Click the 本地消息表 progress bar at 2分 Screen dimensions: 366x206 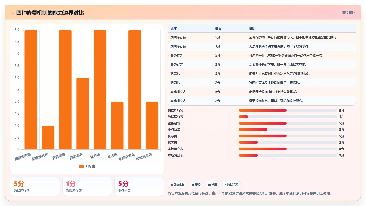tap(288, 155)
